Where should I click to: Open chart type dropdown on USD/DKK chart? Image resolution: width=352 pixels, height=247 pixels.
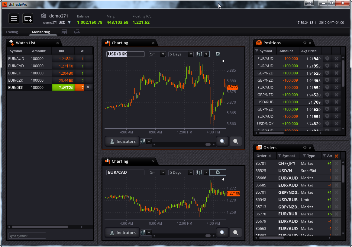point(202,54)
